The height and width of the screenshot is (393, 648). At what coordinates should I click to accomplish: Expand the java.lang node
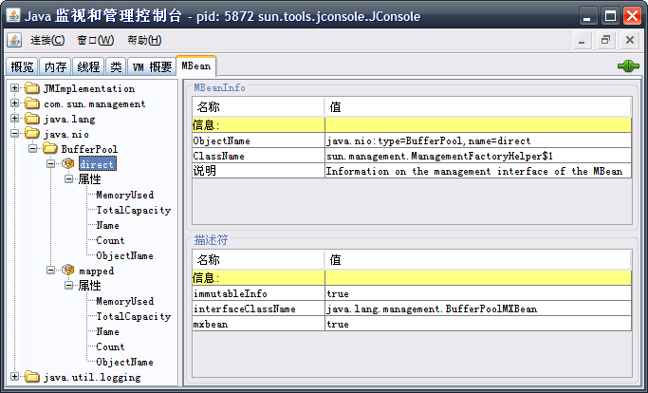[x=14, y=119]
